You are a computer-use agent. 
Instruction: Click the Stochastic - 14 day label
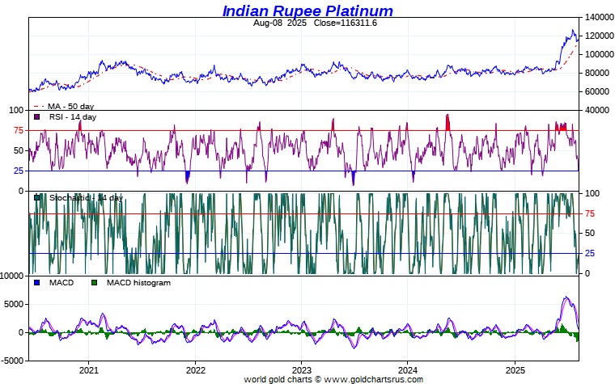tap(86, 198)
